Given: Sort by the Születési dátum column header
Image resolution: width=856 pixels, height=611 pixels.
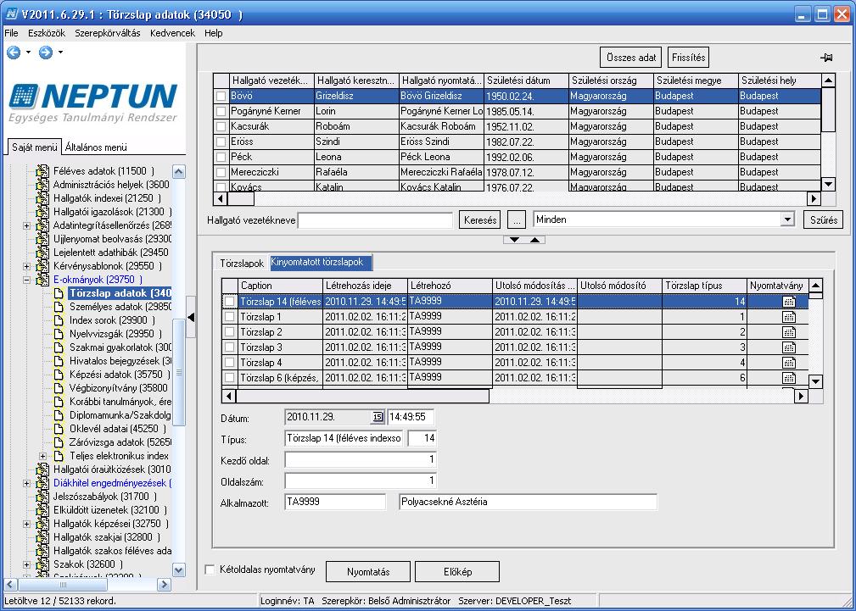Looking at the screenshot, I should [526, 81].
